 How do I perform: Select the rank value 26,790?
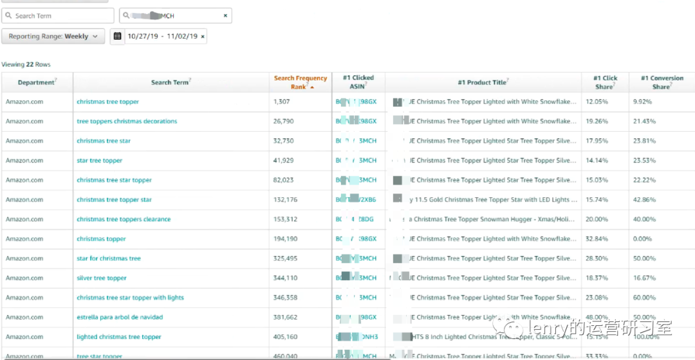(283, 122)
